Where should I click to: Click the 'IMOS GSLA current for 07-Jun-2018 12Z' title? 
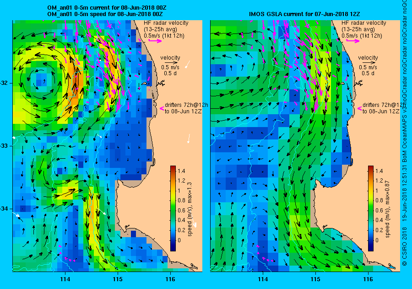pos(304,14)
